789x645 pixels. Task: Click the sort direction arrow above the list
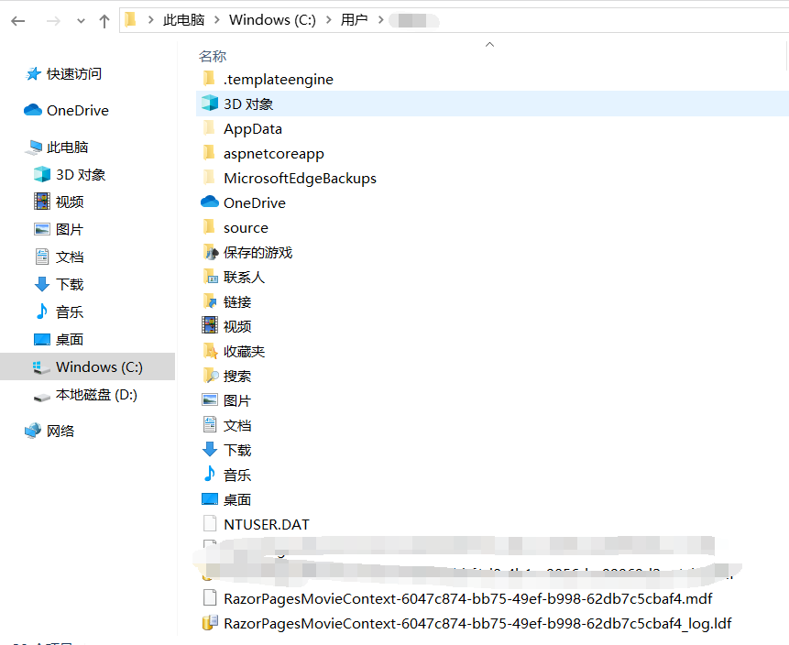[489, 44]
